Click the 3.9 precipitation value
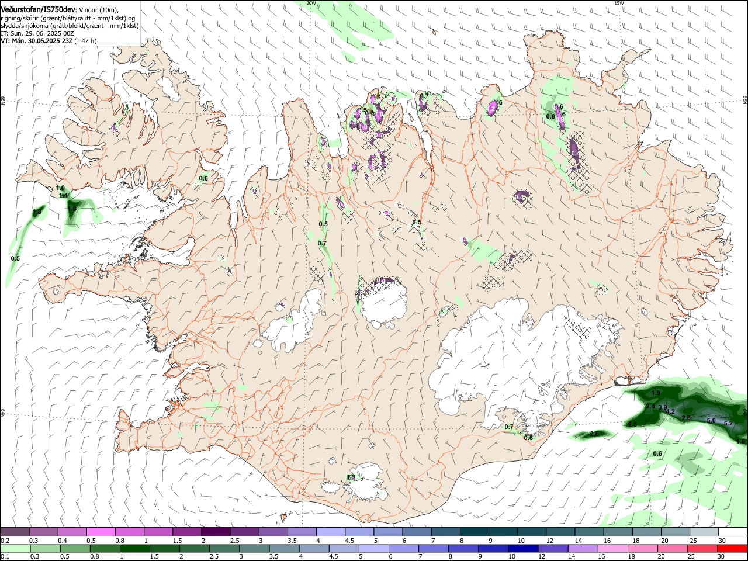The height and width of the screenshot is (561, 748). click(663, 407)
